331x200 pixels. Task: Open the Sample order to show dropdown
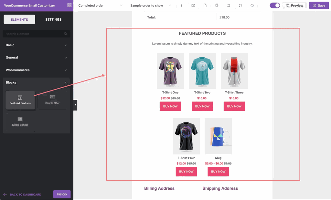(x=151, y=5)
